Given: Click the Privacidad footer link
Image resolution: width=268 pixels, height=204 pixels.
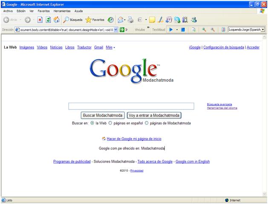Looking at the screenshot, I should click(x=137, y=170).
